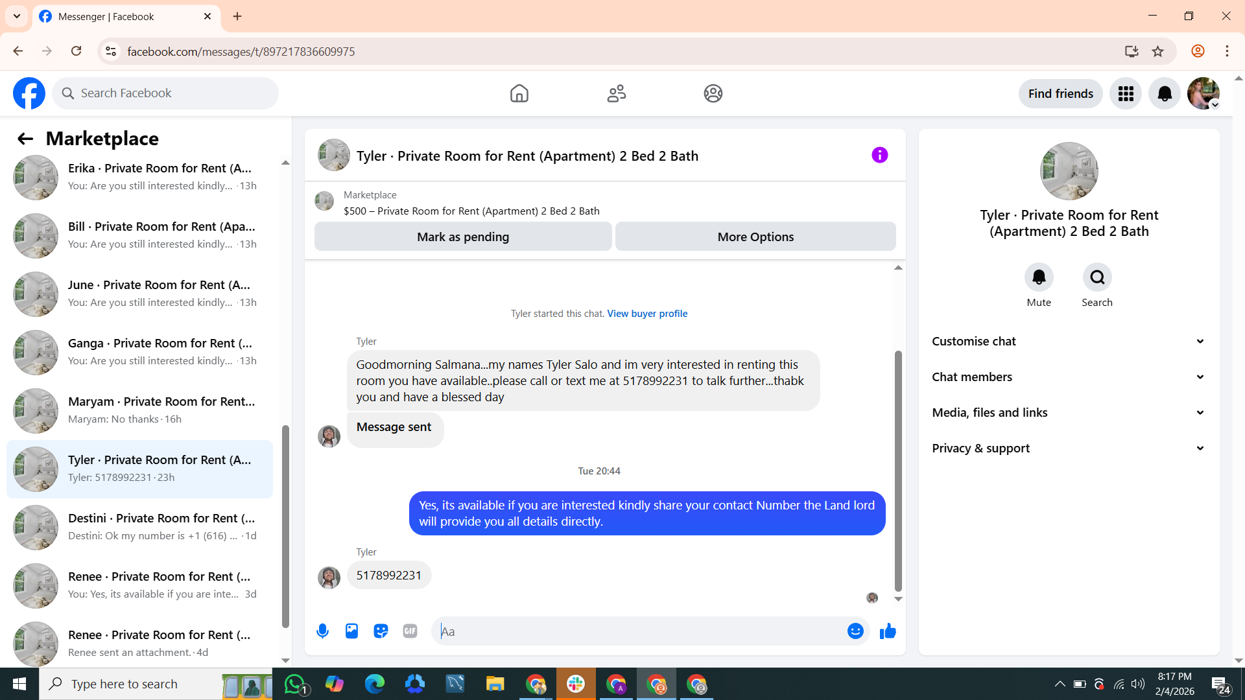Go to Facebook Home tab

point(519,94)
